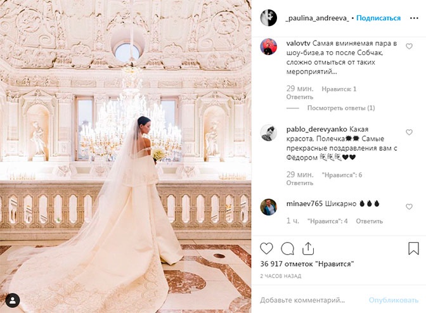Viewport: 426px width, 313px height.
Task: Follow account with Подписаться
Action: point(378,18)
